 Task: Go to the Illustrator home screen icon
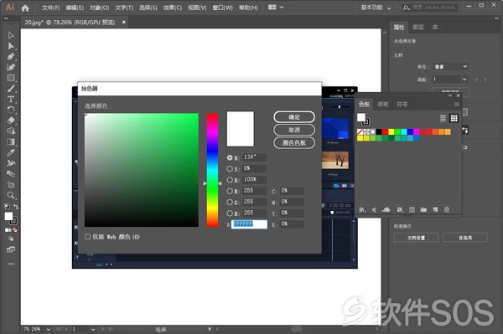(25, 8)
